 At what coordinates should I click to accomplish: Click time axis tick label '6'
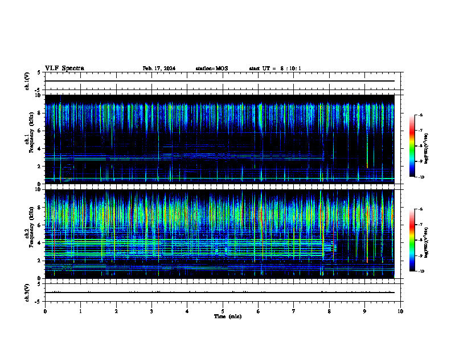coord(258,311)
